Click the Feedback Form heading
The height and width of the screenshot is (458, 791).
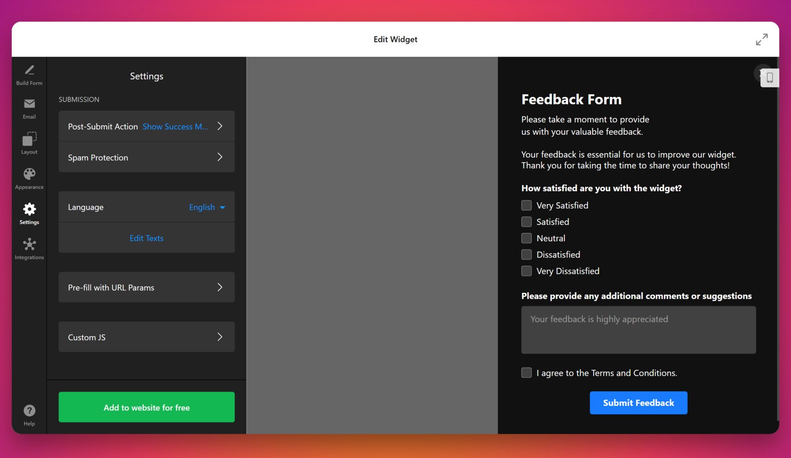pos(571,99)
